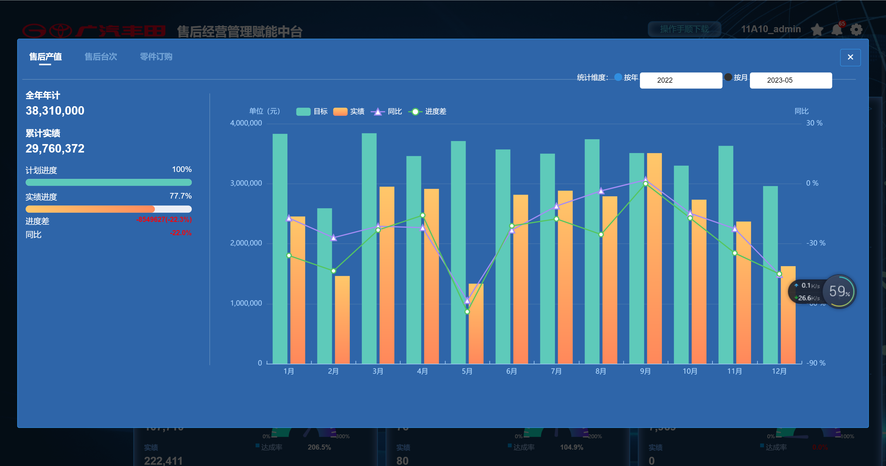The width and height of the screenshot is (886, 466).
Task: Click the 12月 x-axis label
Action: (779, 371)
